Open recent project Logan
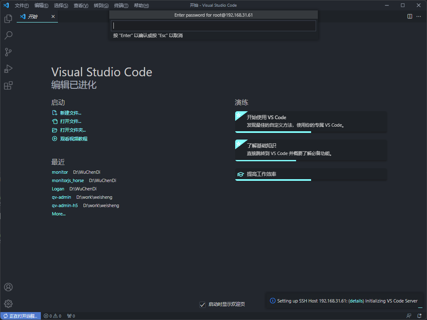Image resolution: width=427 pixels, height=320 pixels. pos(58,189)
